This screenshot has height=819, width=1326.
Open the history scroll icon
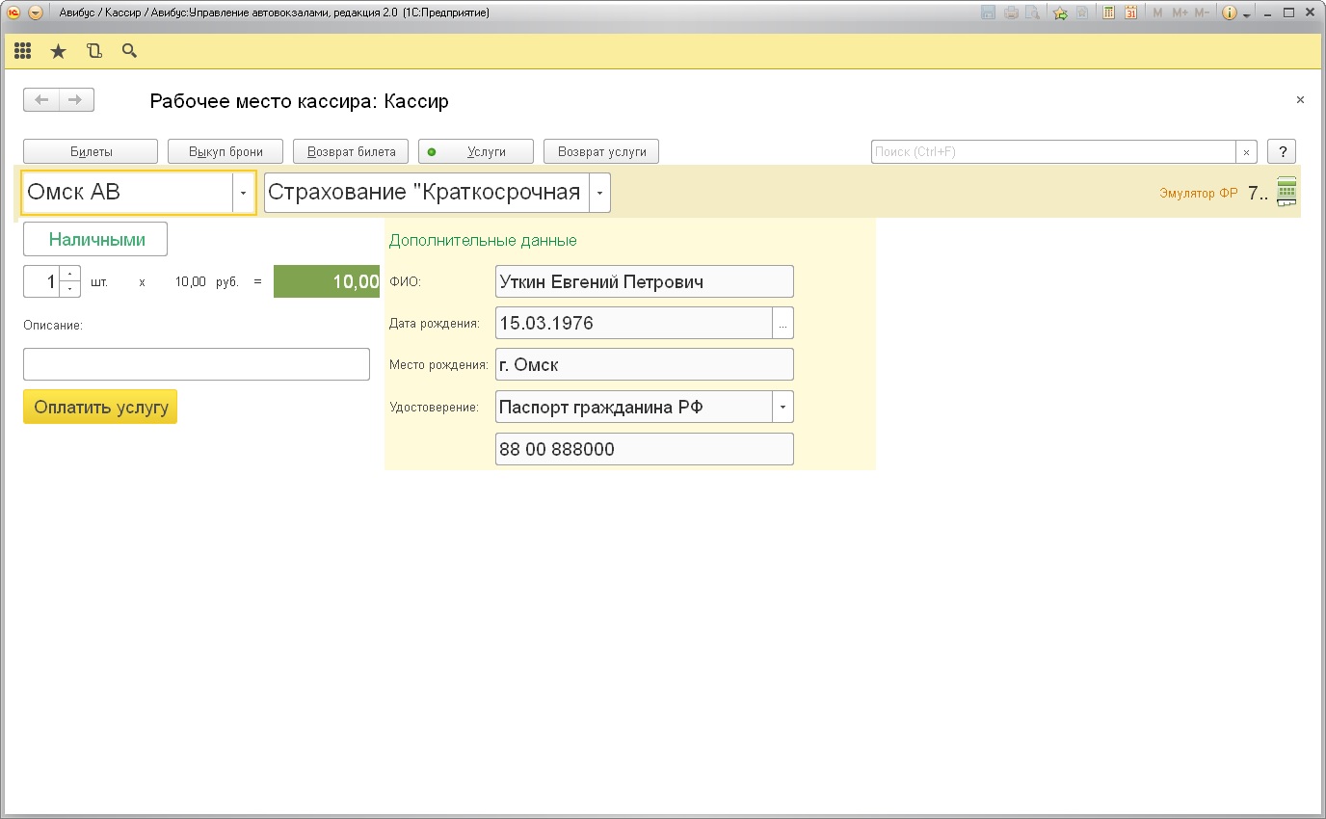[x=93, y=51]
